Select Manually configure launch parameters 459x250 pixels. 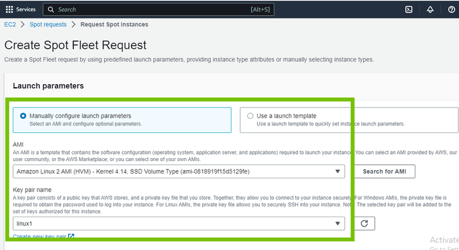click(23, 116)
